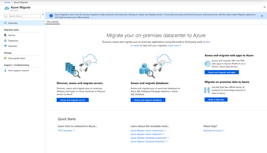The width and height of the screenshot is (267, 153).
Task: Open the TCO Calculator link
Action: pyautogui.click(x=65, y=131)
